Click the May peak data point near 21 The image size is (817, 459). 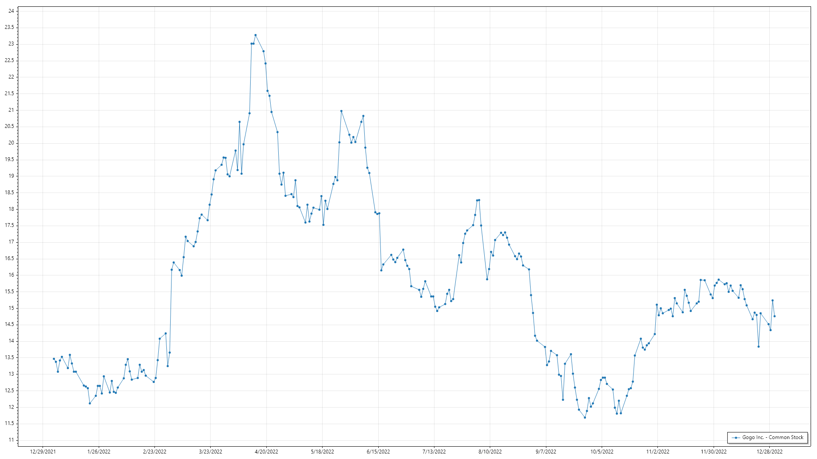(x=341, y=111)
